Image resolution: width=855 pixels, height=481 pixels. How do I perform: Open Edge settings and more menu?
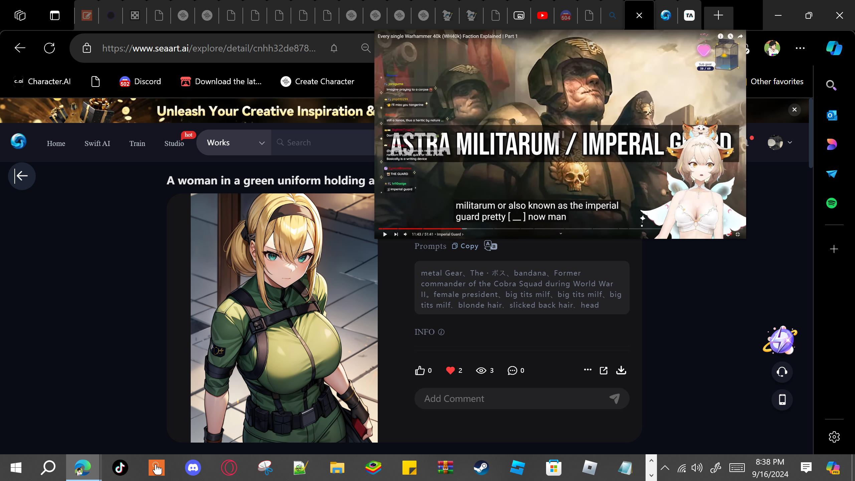coord(800,48)
